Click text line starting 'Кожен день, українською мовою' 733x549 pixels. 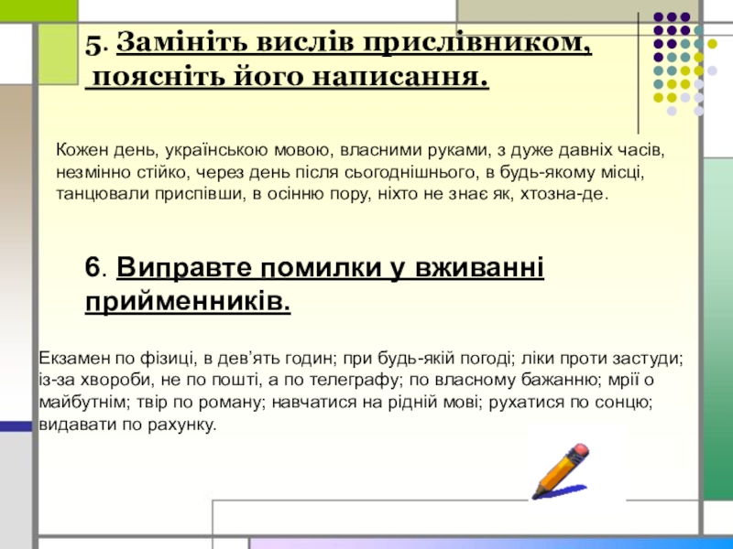point(360,150)
